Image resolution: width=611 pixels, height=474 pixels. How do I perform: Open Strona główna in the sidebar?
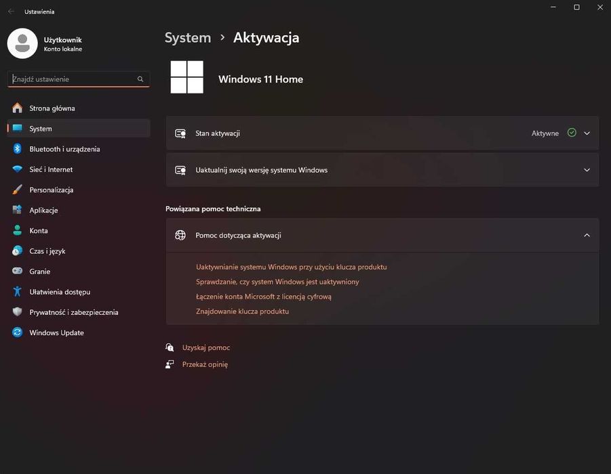(x=79, y=108)
